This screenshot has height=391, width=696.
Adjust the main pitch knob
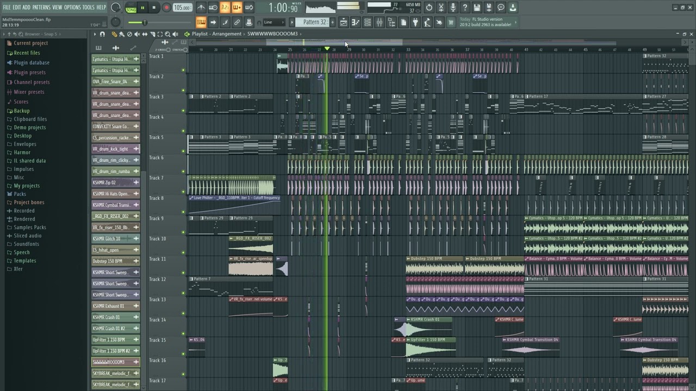pyautogui.click(x=116, y=22)
